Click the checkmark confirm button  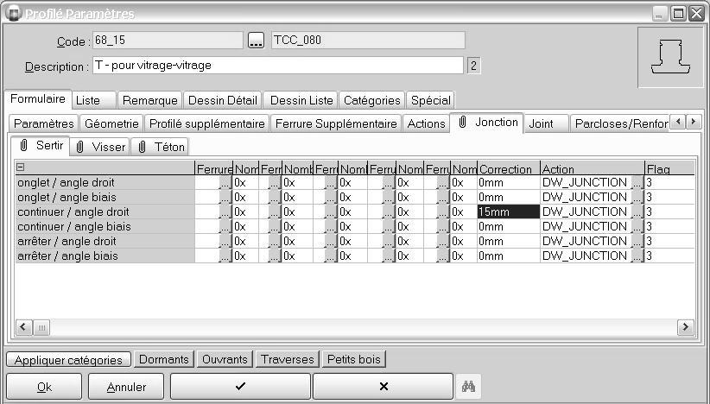coord(240,387)
